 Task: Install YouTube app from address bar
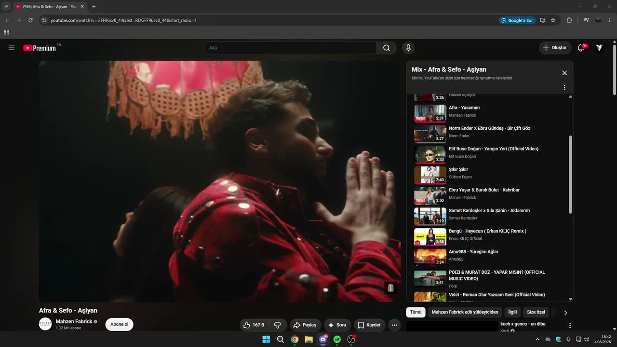[x=543, y=20]
